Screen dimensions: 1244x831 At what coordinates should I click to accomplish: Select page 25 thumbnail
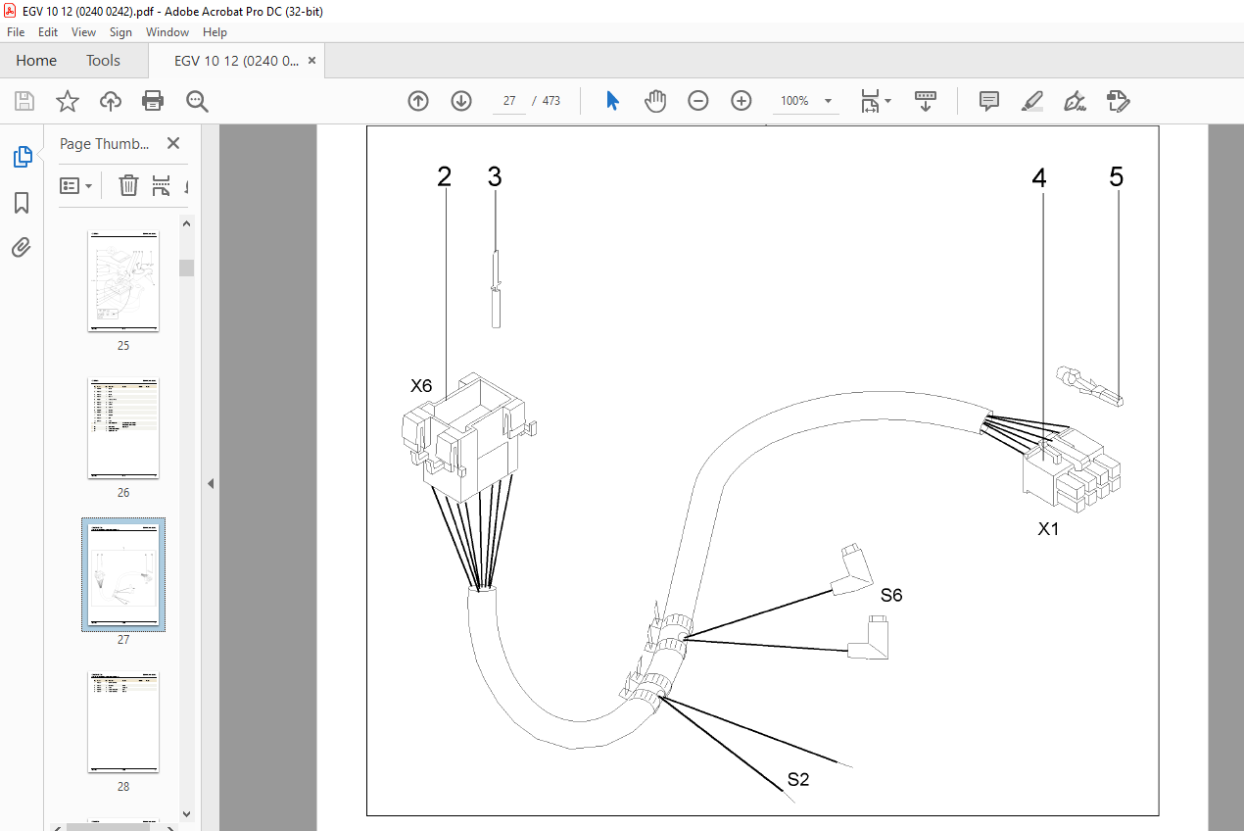click(x=123, y=281)
